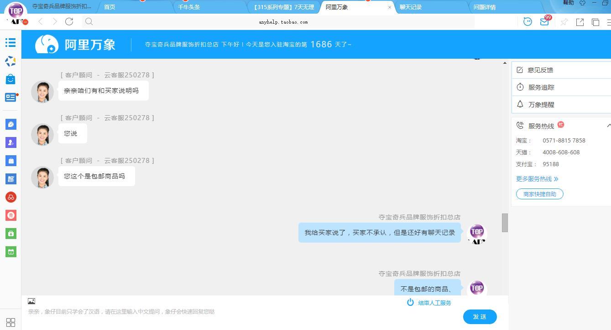The height and width of the screenshot is (330, 611).
Task: Switch to the 首页 tab
Action: (110, 7)
